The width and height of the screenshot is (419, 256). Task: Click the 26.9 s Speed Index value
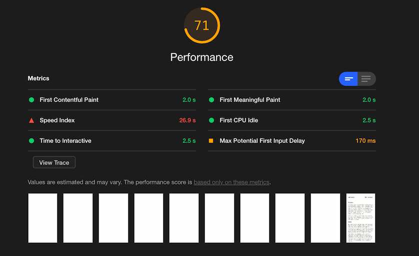point(187,120)
